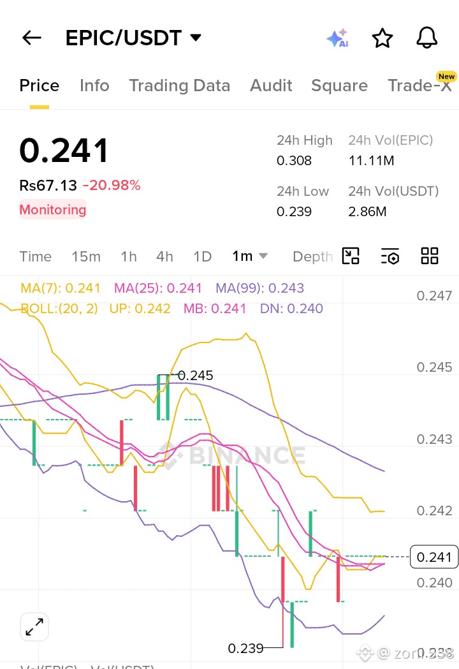Tap the Rs67.13 converted price
Screen dimensions: 459x669
click(x=48, y=185)
